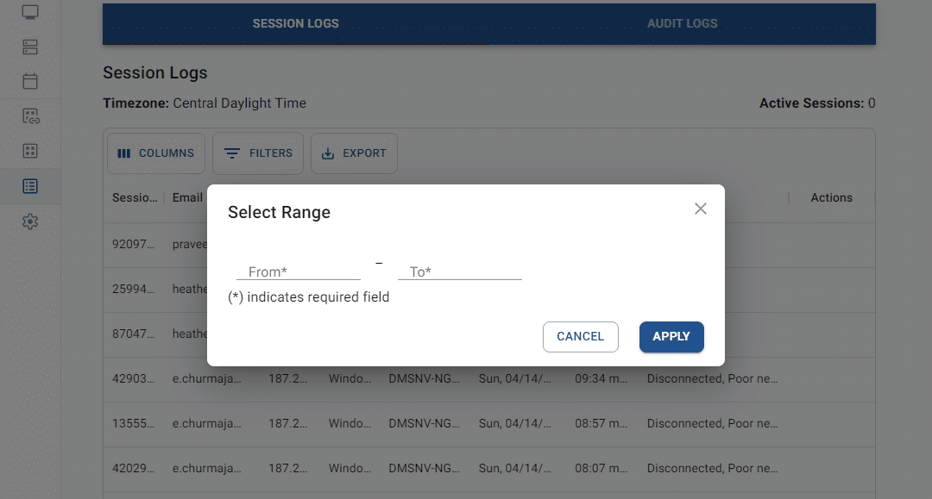Apply the selected date range
This screenshot has height=499, width=932.
point(671,337)
